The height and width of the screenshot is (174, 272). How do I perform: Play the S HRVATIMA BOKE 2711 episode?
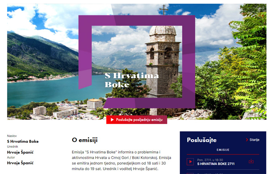(190, 162)
